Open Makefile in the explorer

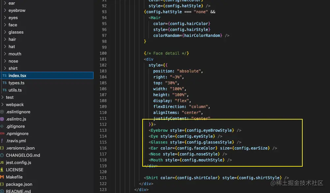point(14,177)
